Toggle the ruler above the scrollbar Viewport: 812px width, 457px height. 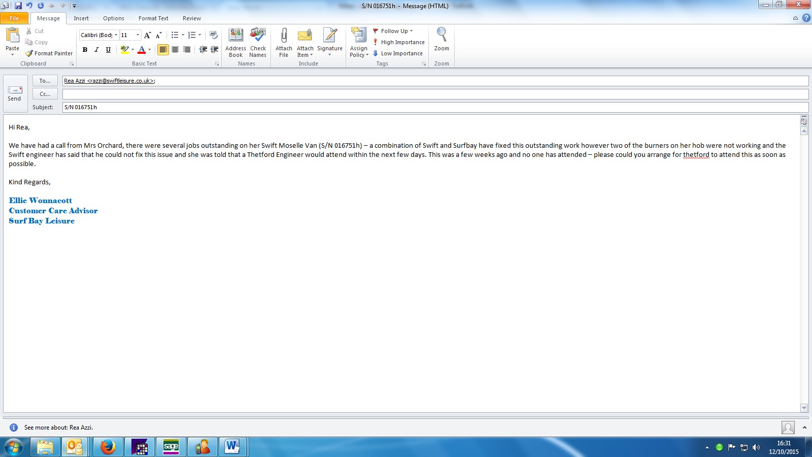click(804, 122)
